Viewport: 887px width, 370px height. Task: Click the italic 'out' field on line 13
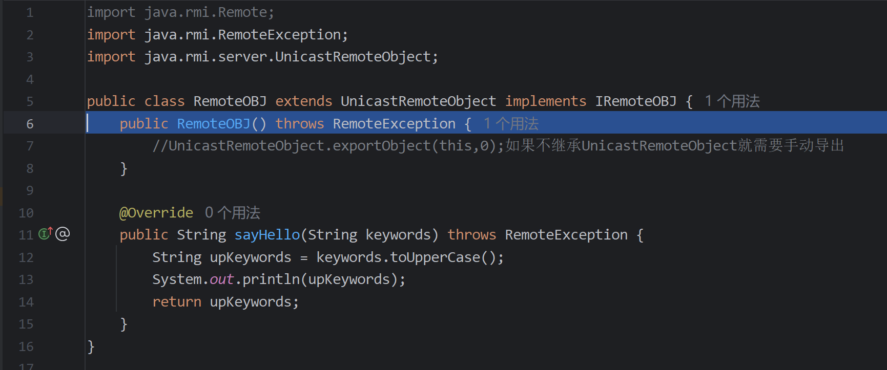(x=221, y=279)
